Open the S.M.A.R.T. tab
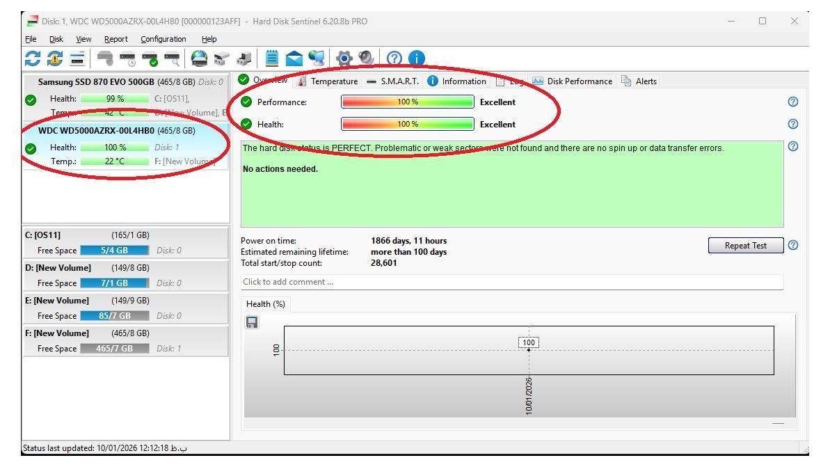This screenshot has height=467, width=830. click(x=393, y=81)
